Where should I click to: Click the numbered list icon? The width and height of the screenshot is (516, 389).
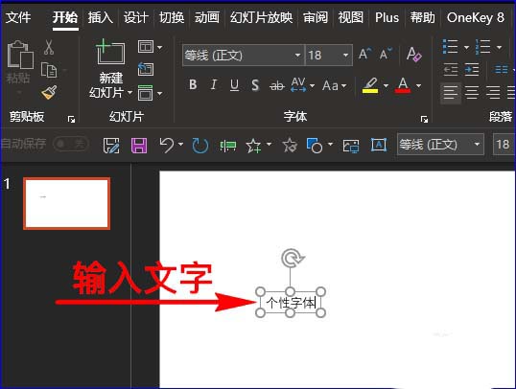coord(482,47)
